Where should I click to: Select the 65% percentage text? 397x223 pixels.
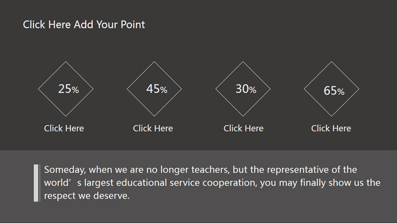pos(334,91)
